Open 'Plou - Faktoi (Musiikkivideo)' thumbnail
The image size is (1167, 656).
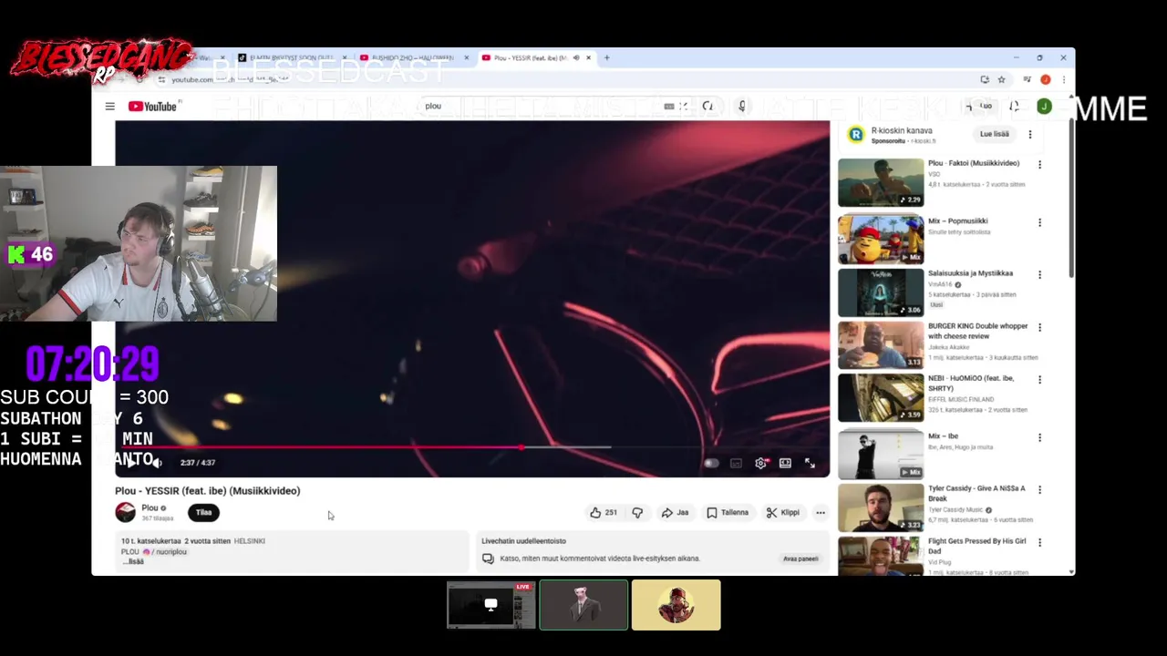pos(881,182)
